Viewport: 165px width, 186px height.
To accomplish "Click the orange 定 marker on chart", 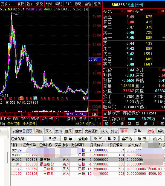I will click(22, 98).
